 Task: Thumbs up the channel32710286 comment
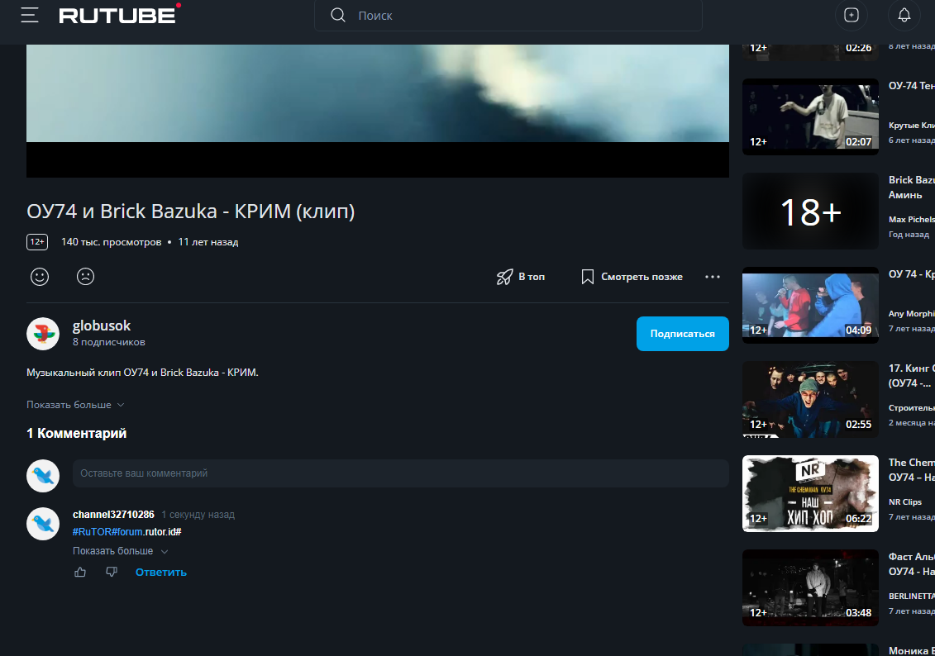(80, 572)
